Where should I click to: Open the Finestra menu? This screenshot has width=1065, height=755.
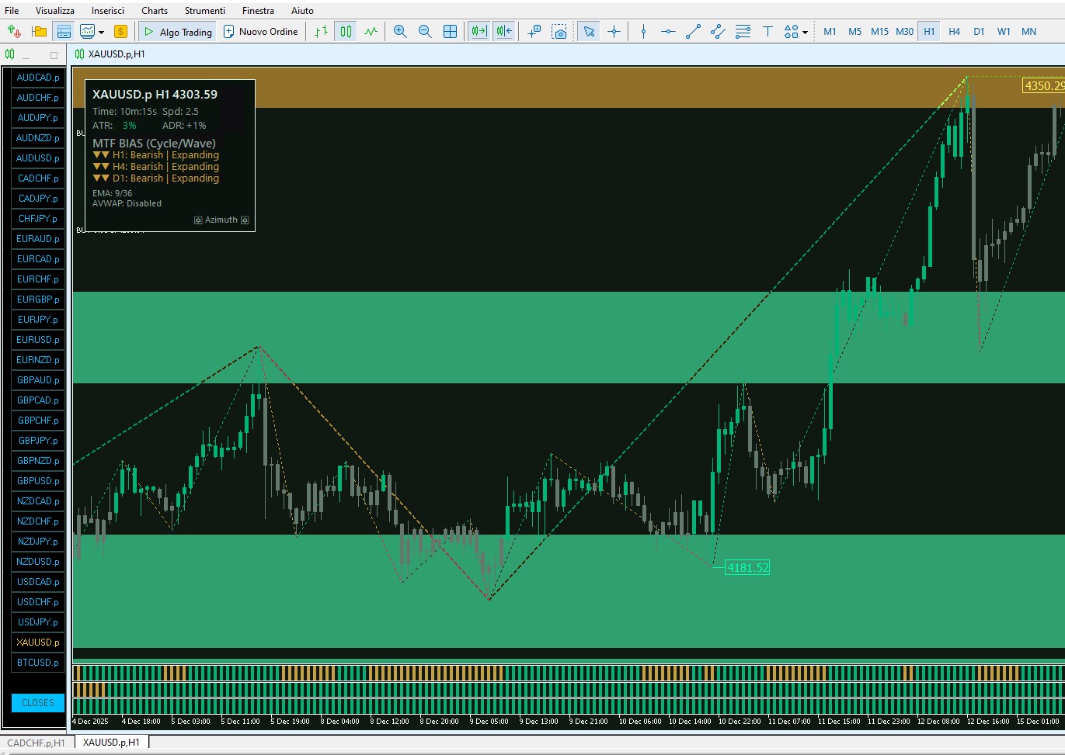258,11
